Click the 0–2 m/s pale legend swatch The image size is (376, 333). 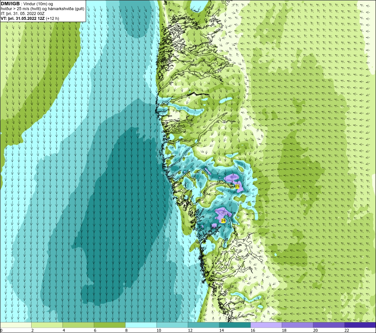[x=16, y=325]
